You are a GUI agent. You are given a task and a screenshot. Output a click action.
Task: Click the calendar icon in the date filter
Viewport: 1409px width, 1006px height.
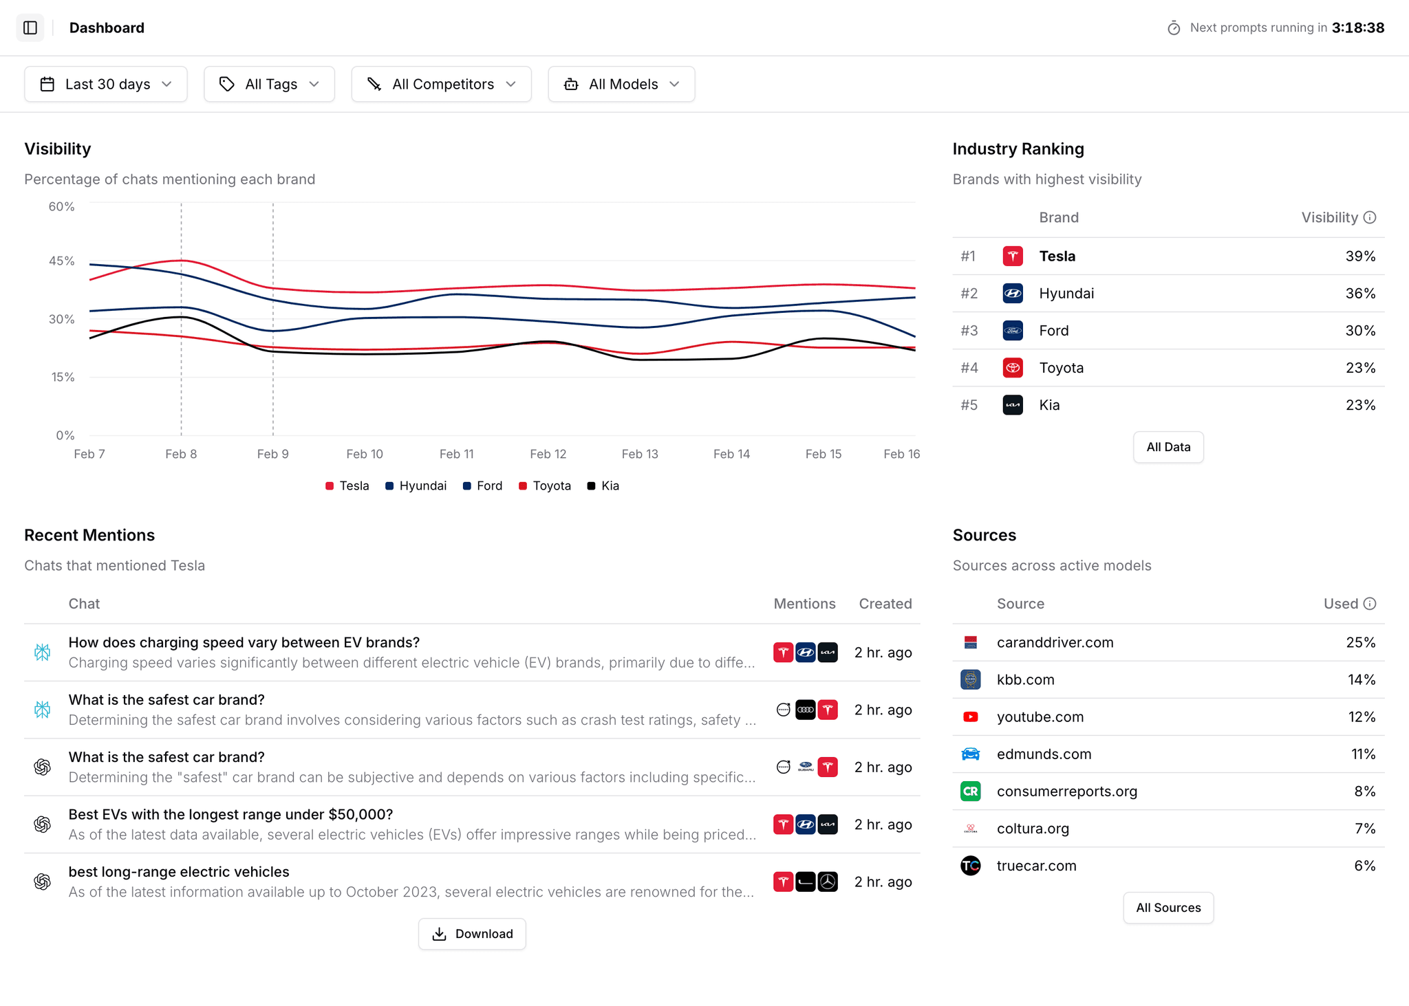pyautogui.click(x=47, y=84)
